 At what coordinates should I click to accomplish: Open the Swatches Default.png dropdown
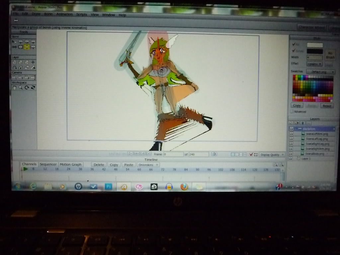pyautogui.click(x=320, y=72)
